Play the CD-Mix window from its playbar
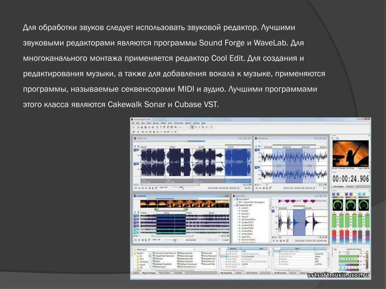 pos(153,188)
